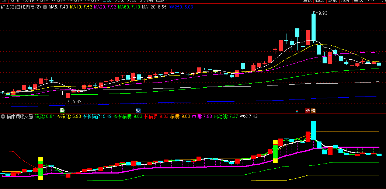Select the tall cyan candlestick at 9.93 peak
Viewport: 386px width, 189px height.
313,27
